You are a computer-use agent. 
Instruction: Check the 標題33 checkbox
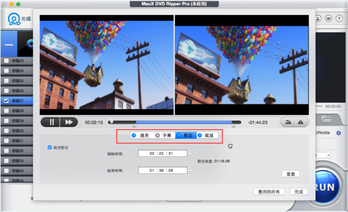(6, 161)
